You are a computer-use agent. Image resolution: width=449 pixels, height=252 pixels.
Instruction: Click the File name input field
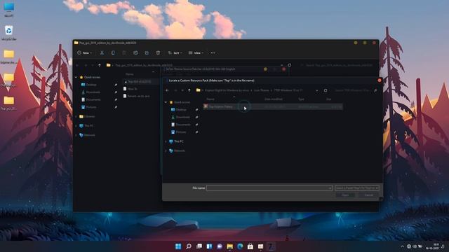[x=269, y=188]
